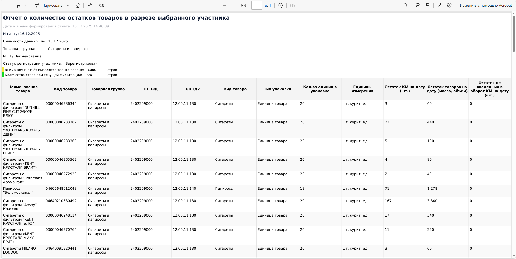Click the vertical scrollbar thumb
This screenshot has height=259, width=516.
click(514, 34)
